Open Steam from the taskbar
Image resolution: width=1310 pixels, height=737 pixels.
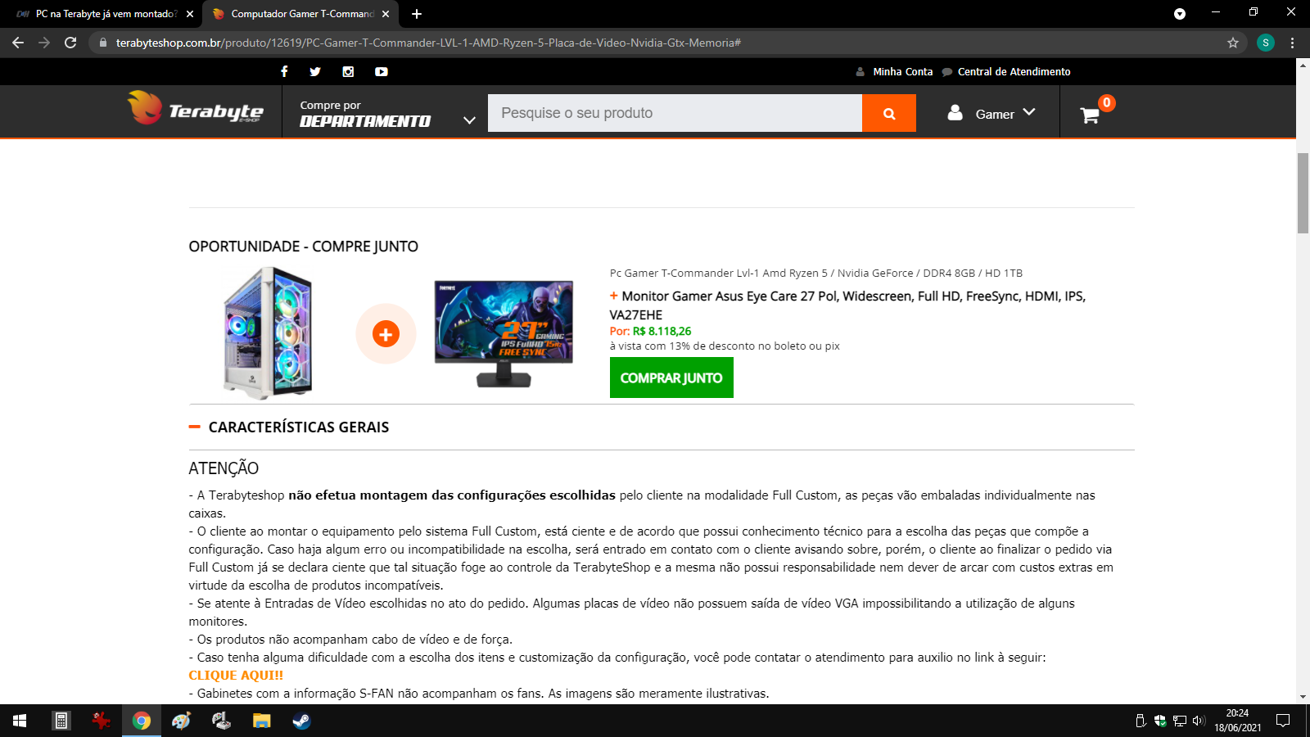click(x=301, y=721)
